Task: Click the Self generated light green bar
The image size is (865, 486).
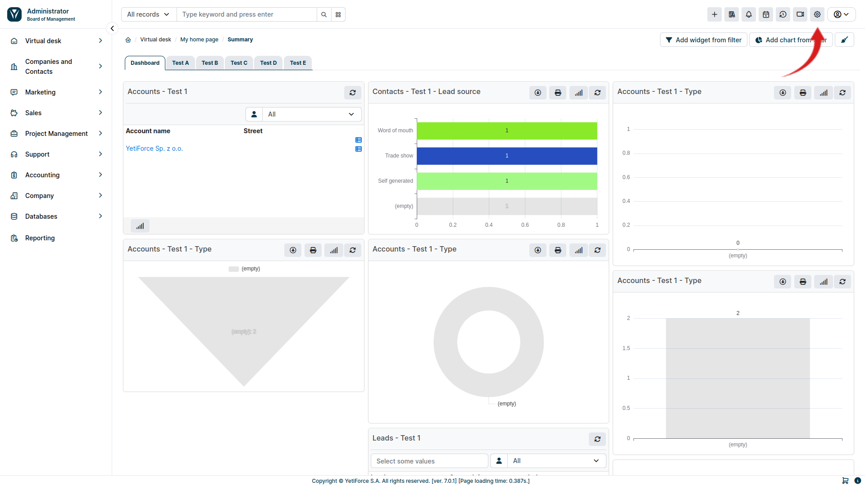Action: click(507, 181)
